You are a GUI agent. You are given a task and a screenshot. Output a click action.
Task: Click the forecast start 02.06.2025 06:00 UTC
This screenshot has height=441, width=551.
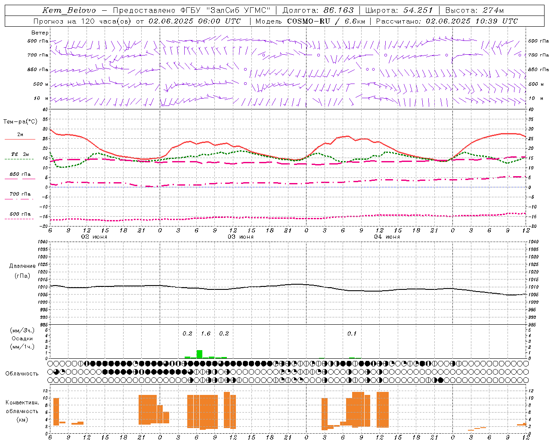pyautogui.click(x=195, y=21)
